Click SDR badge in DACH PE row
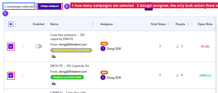 point(104,72)
